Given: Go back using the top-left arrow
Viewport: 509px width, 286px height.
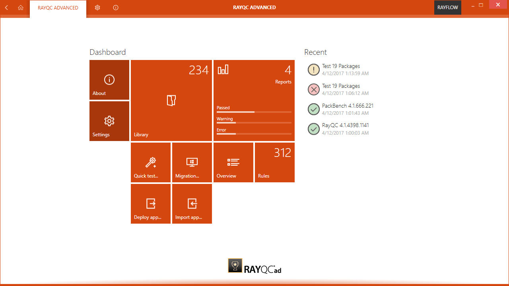Looking at the screenshot, I should [6, 8].
